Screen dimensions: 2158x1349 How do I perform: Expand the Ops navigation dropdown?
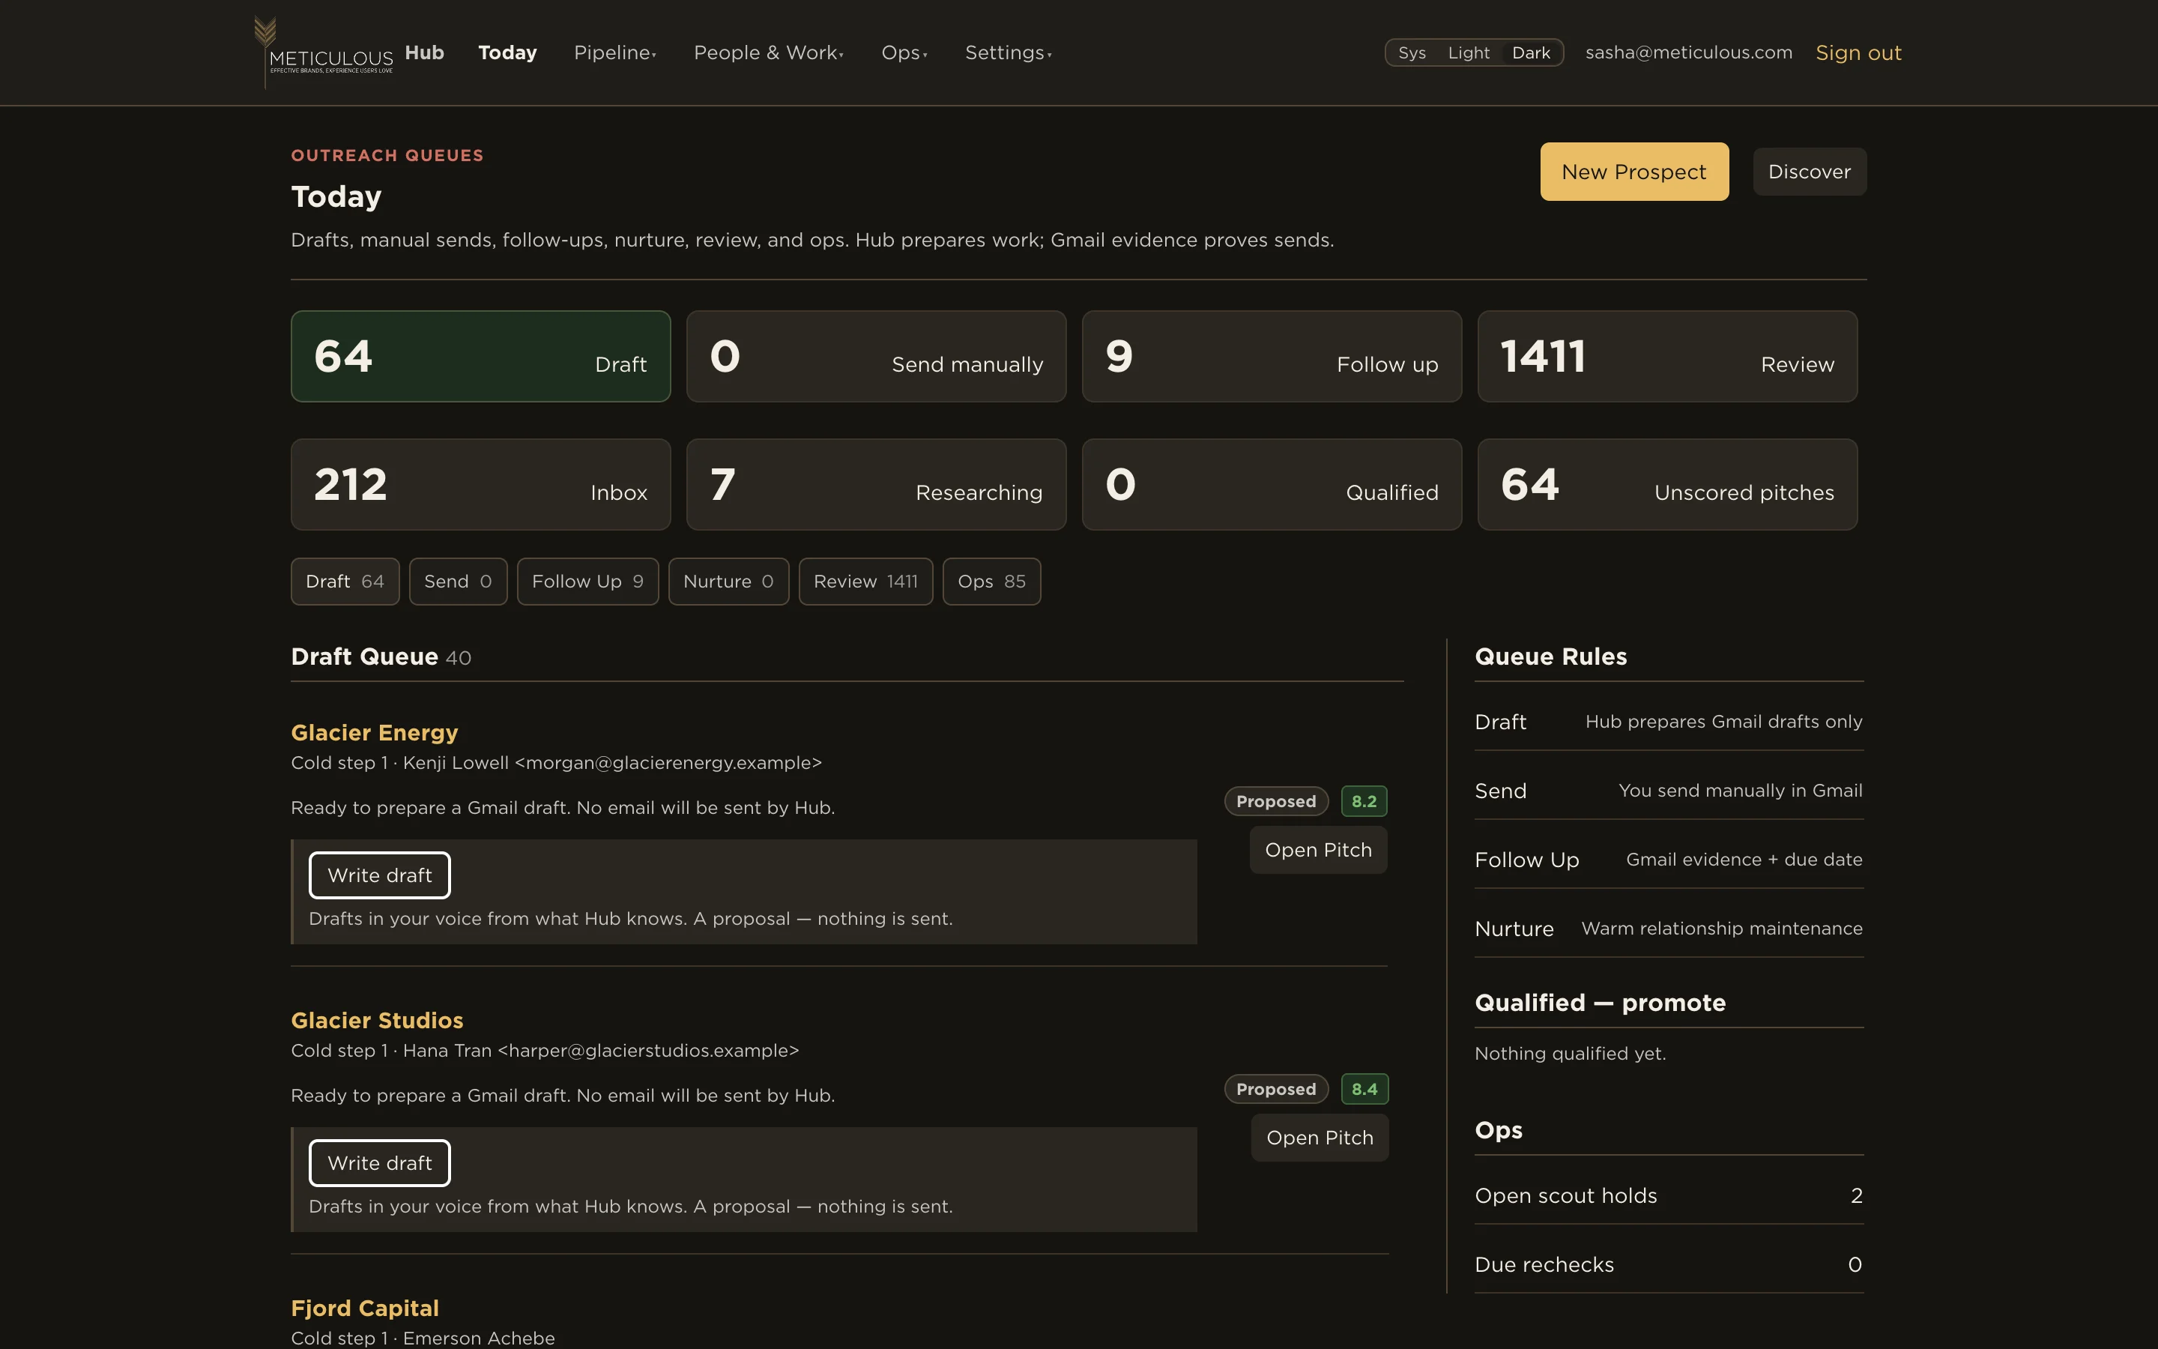[x=904, y=52]
